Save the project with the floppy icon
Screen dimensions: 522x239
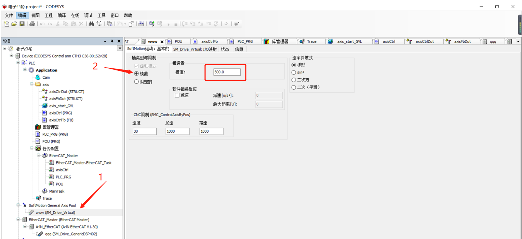[22, 24]
